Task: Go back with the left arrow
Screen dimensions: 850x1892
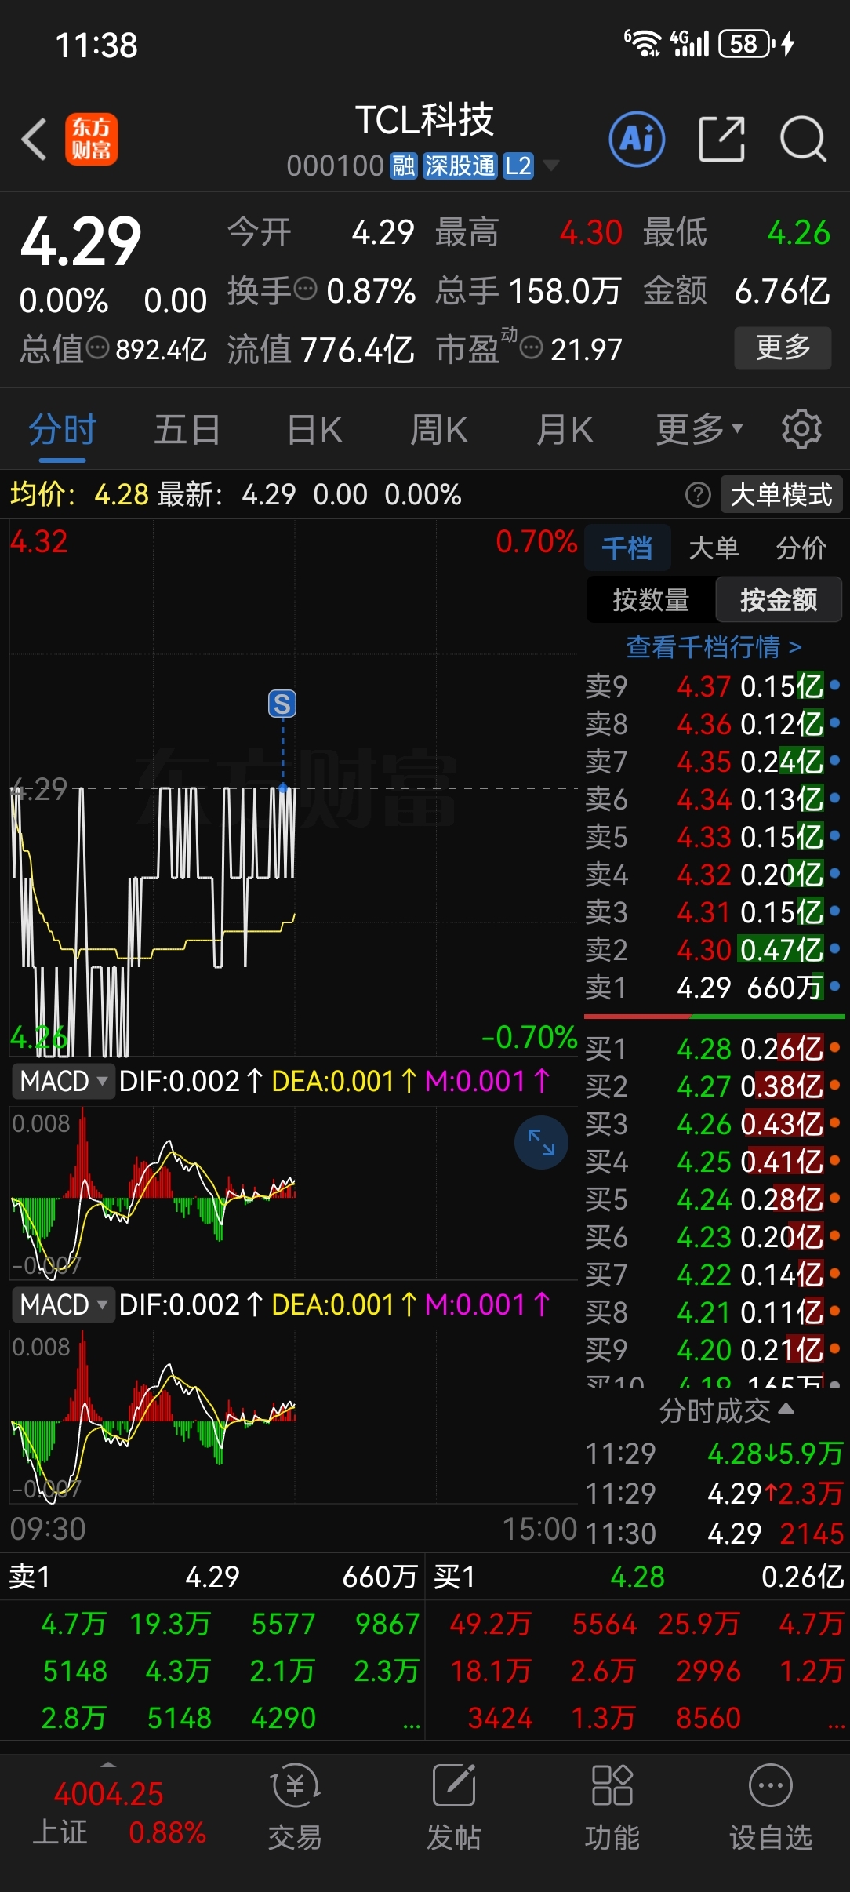Action: coord(35,140)
